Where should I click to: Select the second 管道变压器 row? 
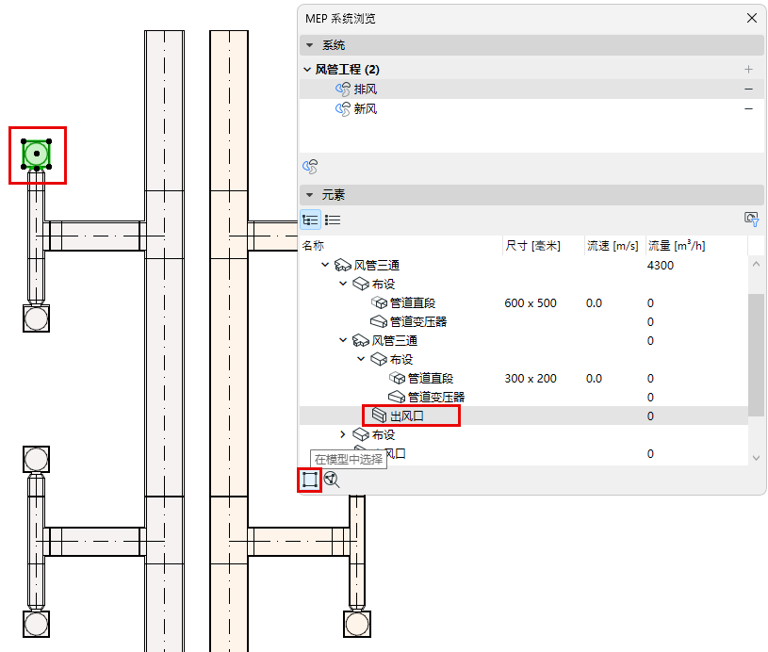523,397
